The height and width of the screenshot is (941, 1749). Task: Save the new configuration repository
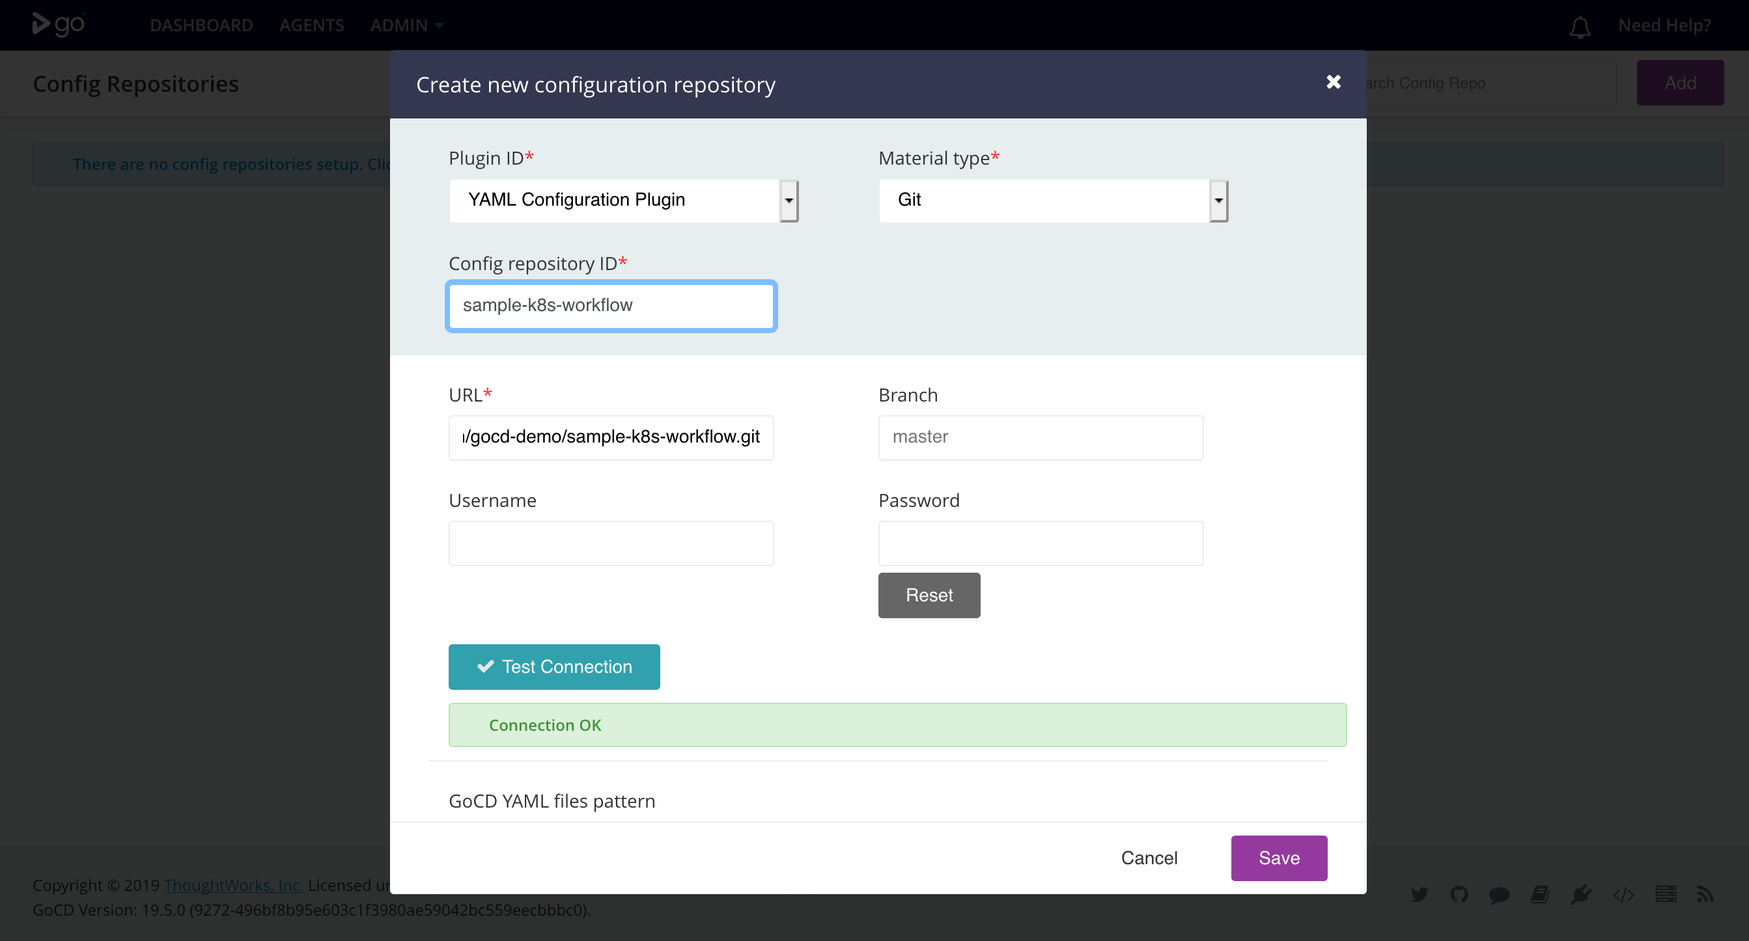(1278, 858)
